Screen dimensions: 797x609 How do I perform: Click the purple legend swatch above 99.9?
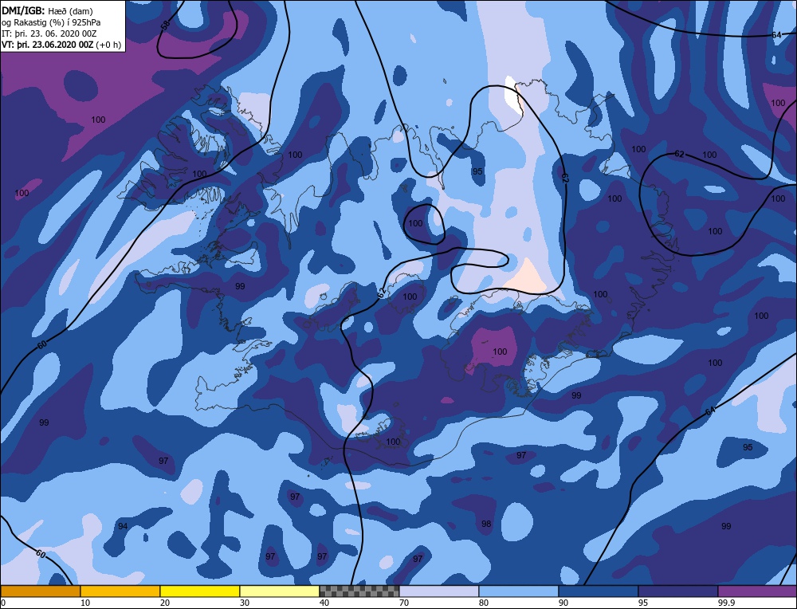coord(757,591)
